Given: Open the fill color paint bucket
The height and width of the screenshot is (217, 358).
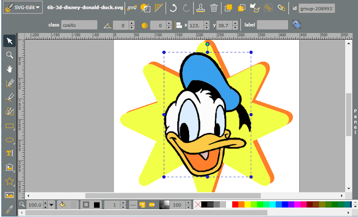Looking at the screenshot, I should [x=63, y=205].
